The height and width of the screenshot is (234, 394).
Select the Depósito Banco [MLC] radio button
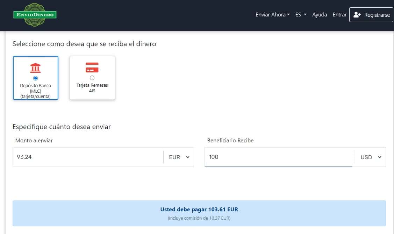[x=35, y=78]
